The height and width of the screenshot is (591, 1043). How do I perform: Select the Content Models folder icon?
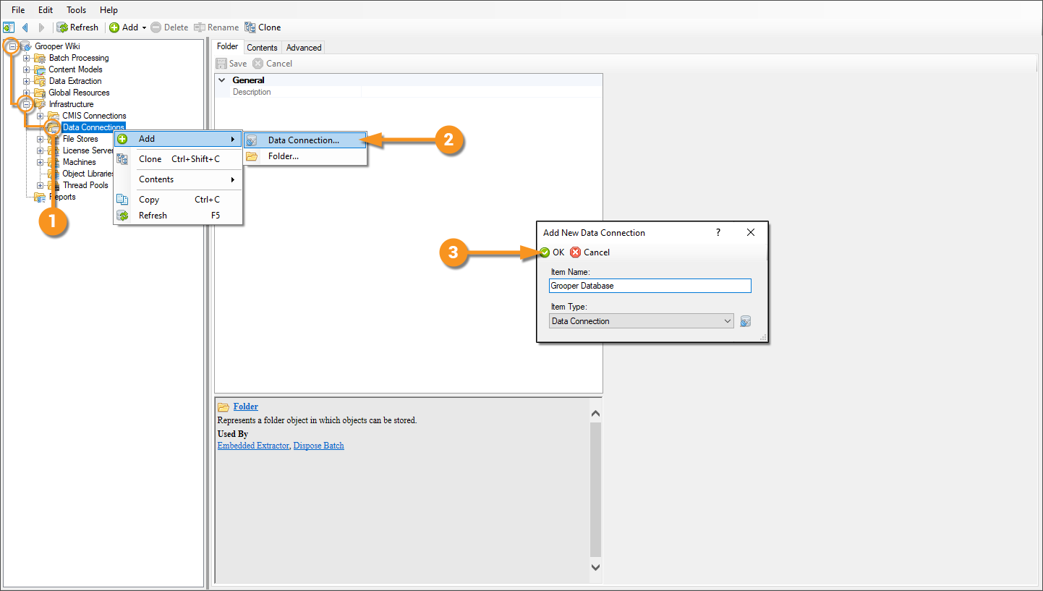coord(40,69)
